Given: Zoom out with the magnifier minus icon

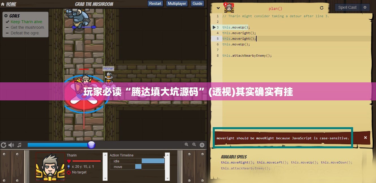Looking at the screenshot, I should click(x=194, y=144).
